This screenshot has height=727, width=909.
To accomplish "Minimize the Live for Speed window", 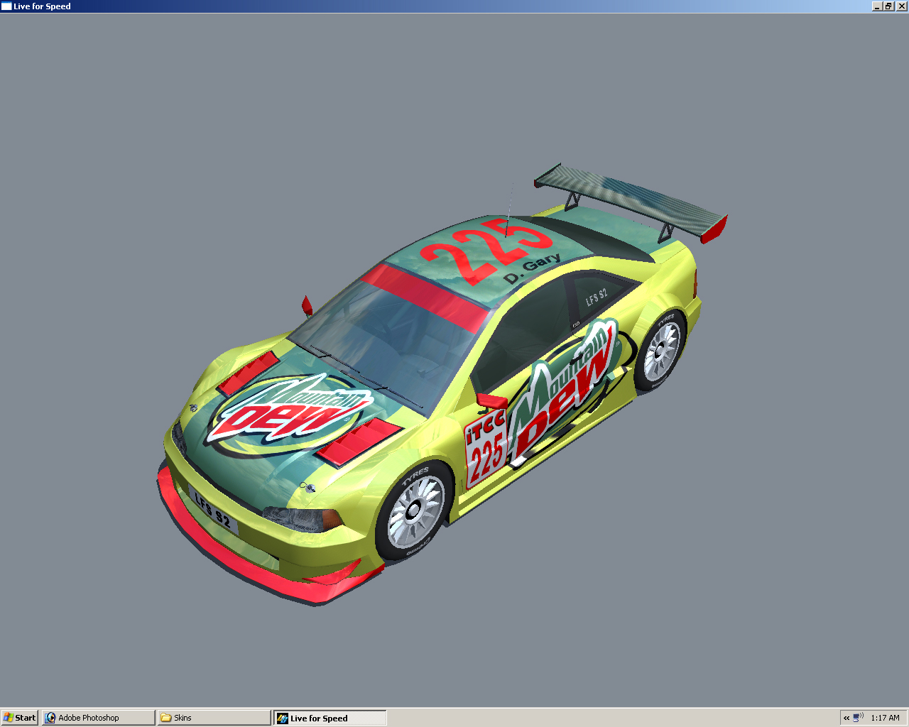I will [878, 6].
